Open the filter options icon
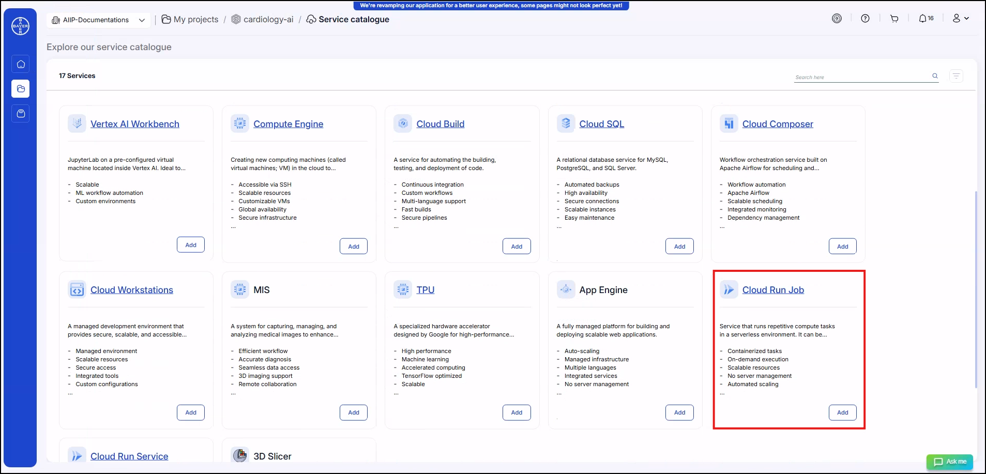This screenshot has height=474, width=986. tap(956, 76)
